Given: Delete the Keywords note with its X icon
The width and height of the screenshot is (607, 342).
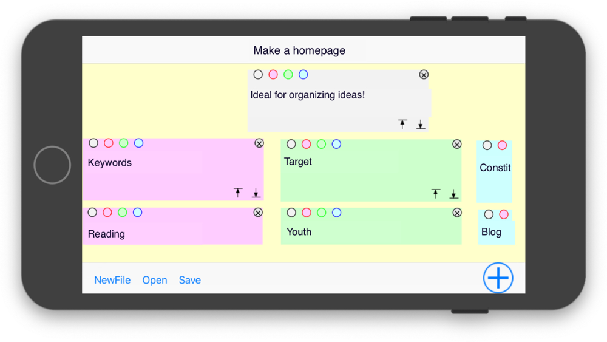Looking at the screenshot, I should 259,143.
